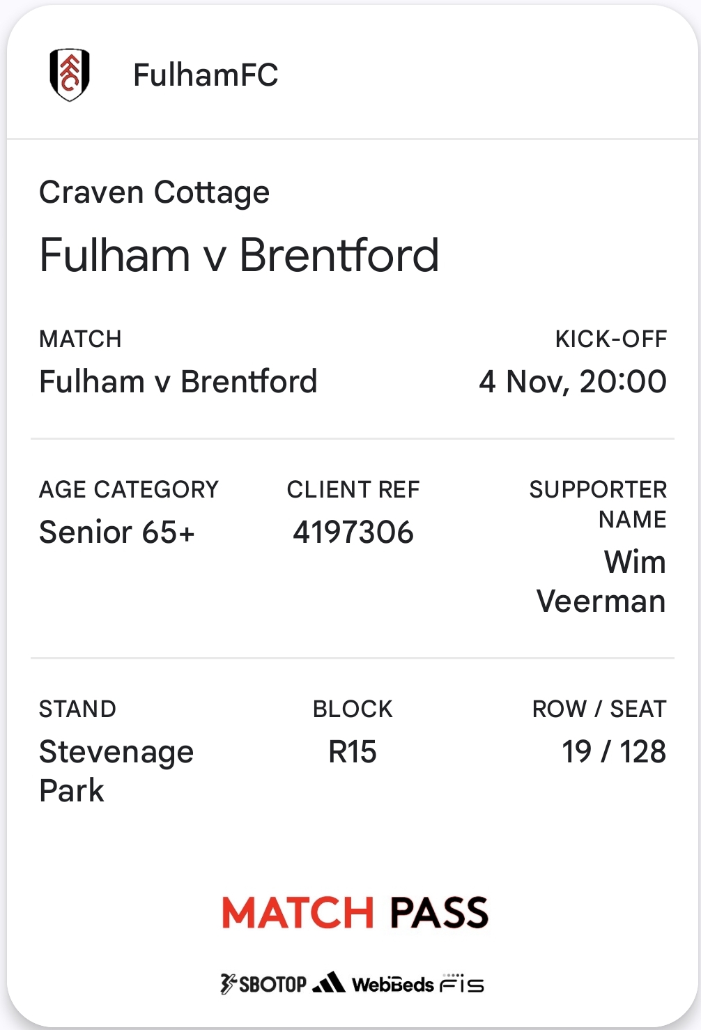Select block R15
The height and width of the screenshot is (1030, 701).
pos(353,753)
